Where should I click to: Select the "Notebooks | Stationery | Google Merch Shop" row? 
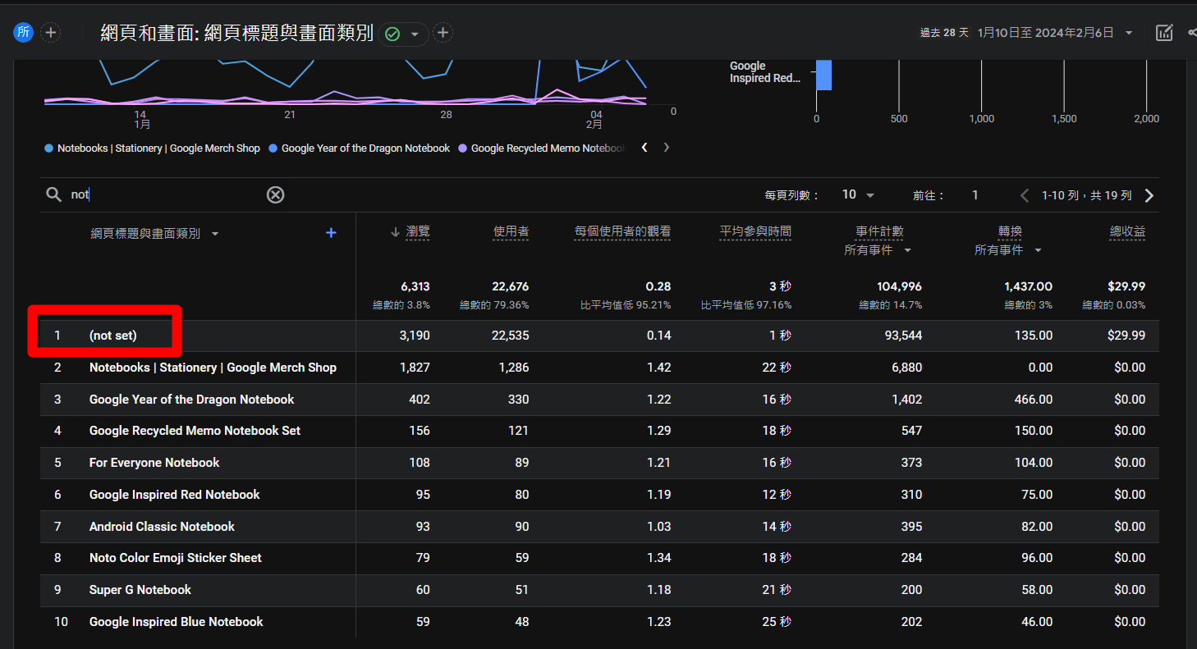(x=599, y=368)
